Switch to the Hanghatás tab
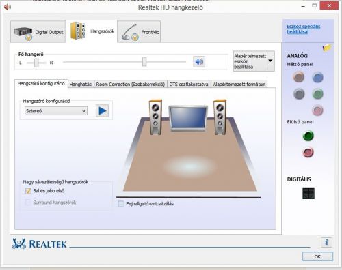 (81, 84)
